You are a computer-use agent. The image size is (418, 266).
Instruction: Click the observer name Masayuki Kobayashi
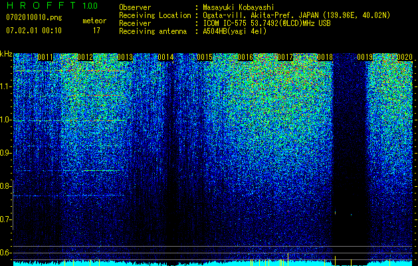click(239, 7)
